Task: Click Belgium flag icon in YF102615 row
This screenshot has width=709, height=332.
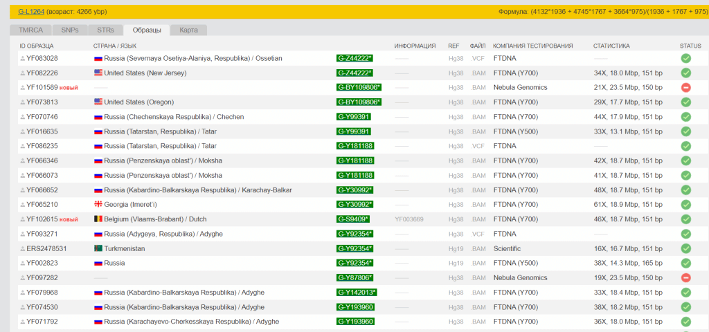Action: click(98, 219)
